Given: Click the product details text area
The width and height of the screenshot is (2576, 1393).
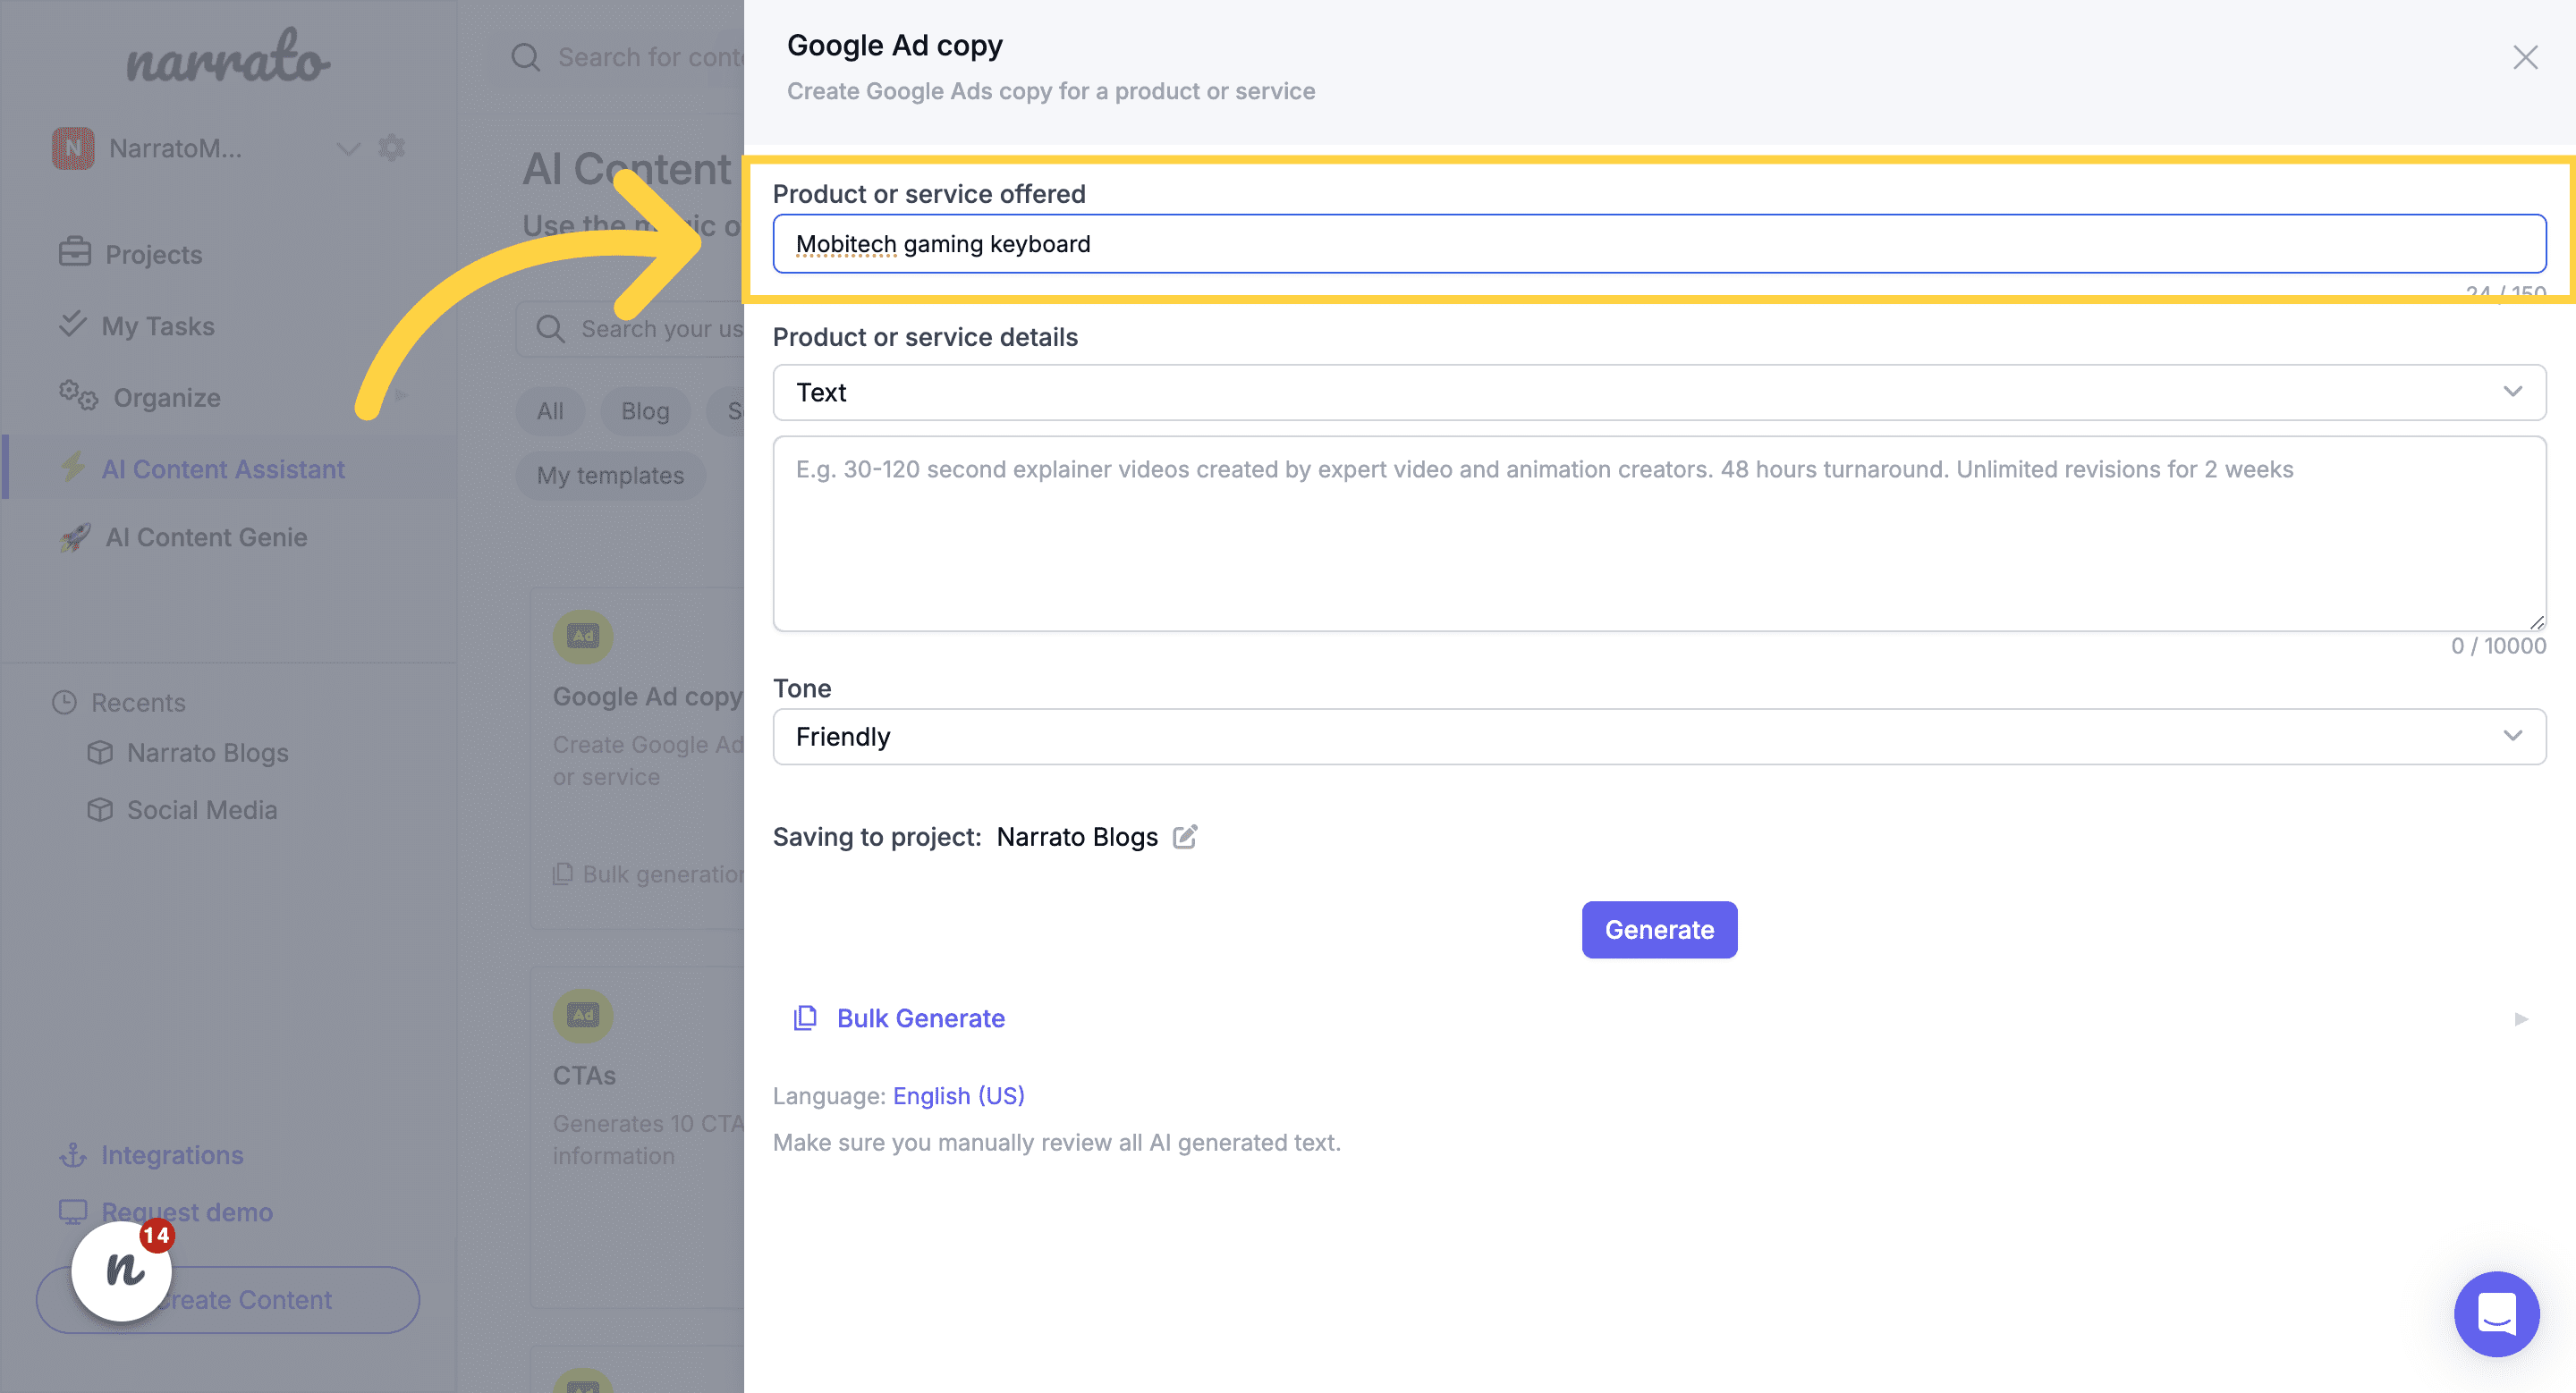Looking at the screenshot, I should (x=1659, y=534).
